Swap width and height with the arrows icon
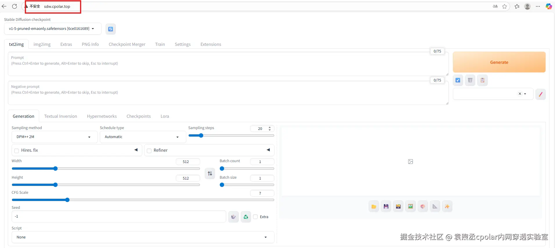The image size is (555, 248). (x=210, y=173)
